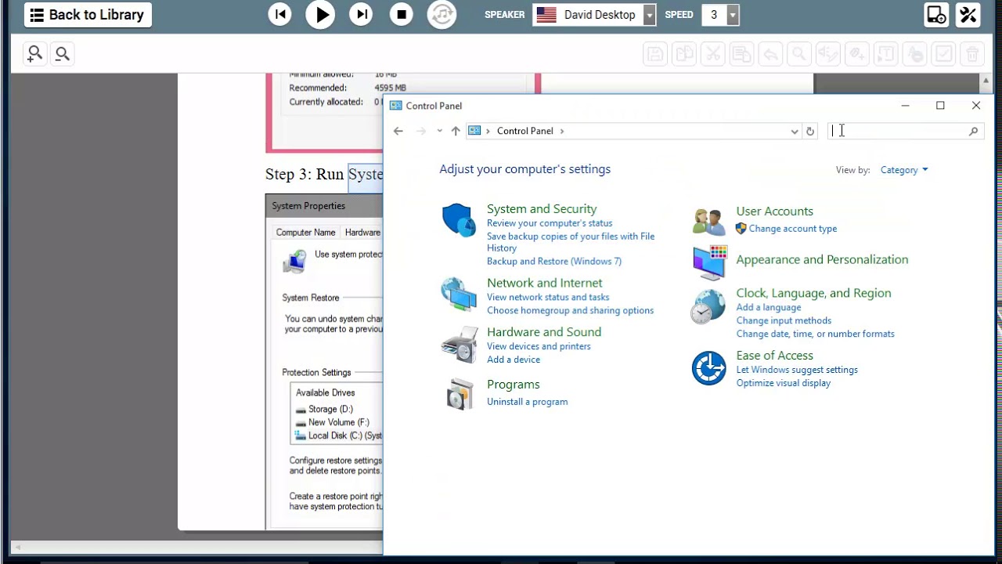
Task: Click the disabled Save toolbar icon
Action: 655,54
